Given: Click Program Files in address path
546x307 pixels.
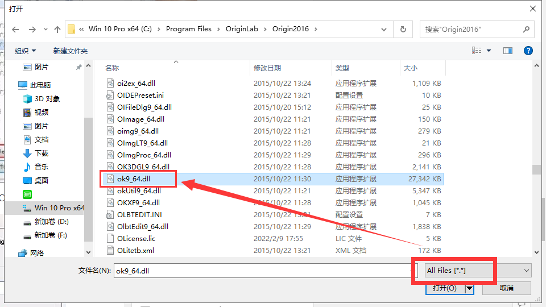Looking at the screenshot, I should (x=188, y=29).
